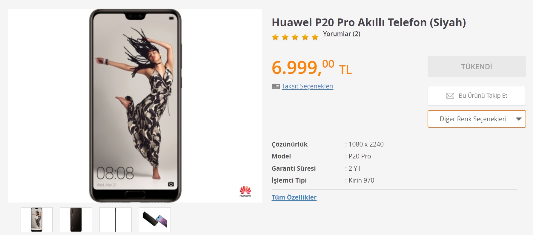Click the main Huawei P20 Pro product image
Screen dimensions: 533x235
click(x=135, y=105)
